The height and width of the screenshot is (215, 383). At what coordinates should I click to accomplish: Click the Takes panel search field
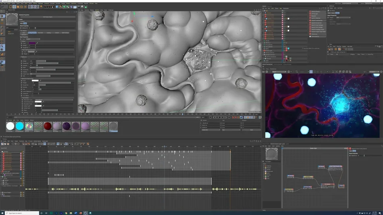[x=356, y=52]
